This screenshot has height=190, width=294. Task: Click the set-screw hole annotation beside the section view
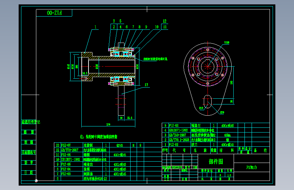pos(155,59)
